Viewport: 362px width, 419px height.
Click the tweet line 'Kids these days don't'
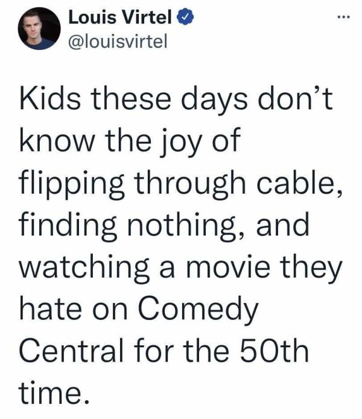pos(177,99)
